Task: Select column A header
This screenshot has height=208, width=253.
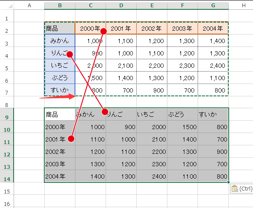Action: pos(29,6)
